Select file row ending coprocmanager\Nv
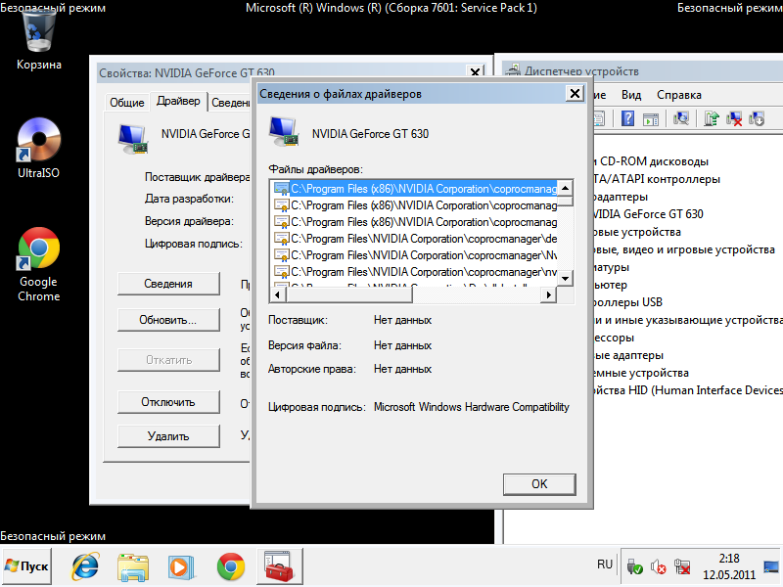This screenshot has width=783, height=587. pos(415,255)
